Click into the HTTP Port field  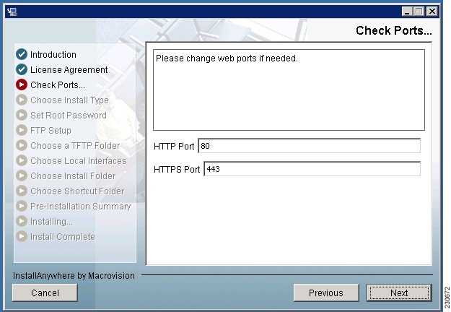click(309, 146)
